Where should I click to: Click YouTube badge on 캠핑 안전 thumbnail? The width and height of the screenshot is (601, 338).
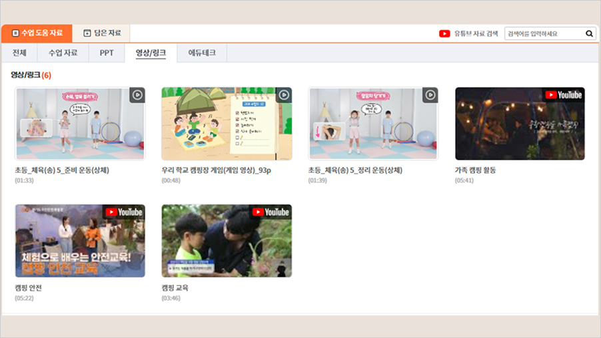coord(125,212)
